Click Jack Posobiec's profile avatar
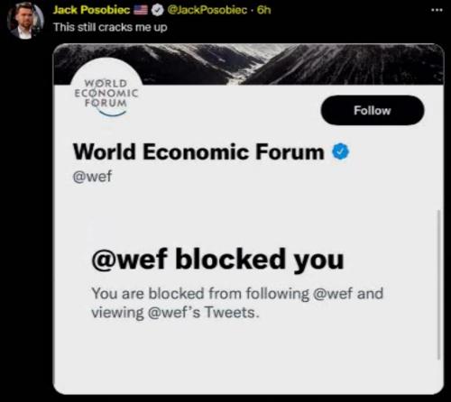This screenshot has width=451, height=402. tap(26, 21)
